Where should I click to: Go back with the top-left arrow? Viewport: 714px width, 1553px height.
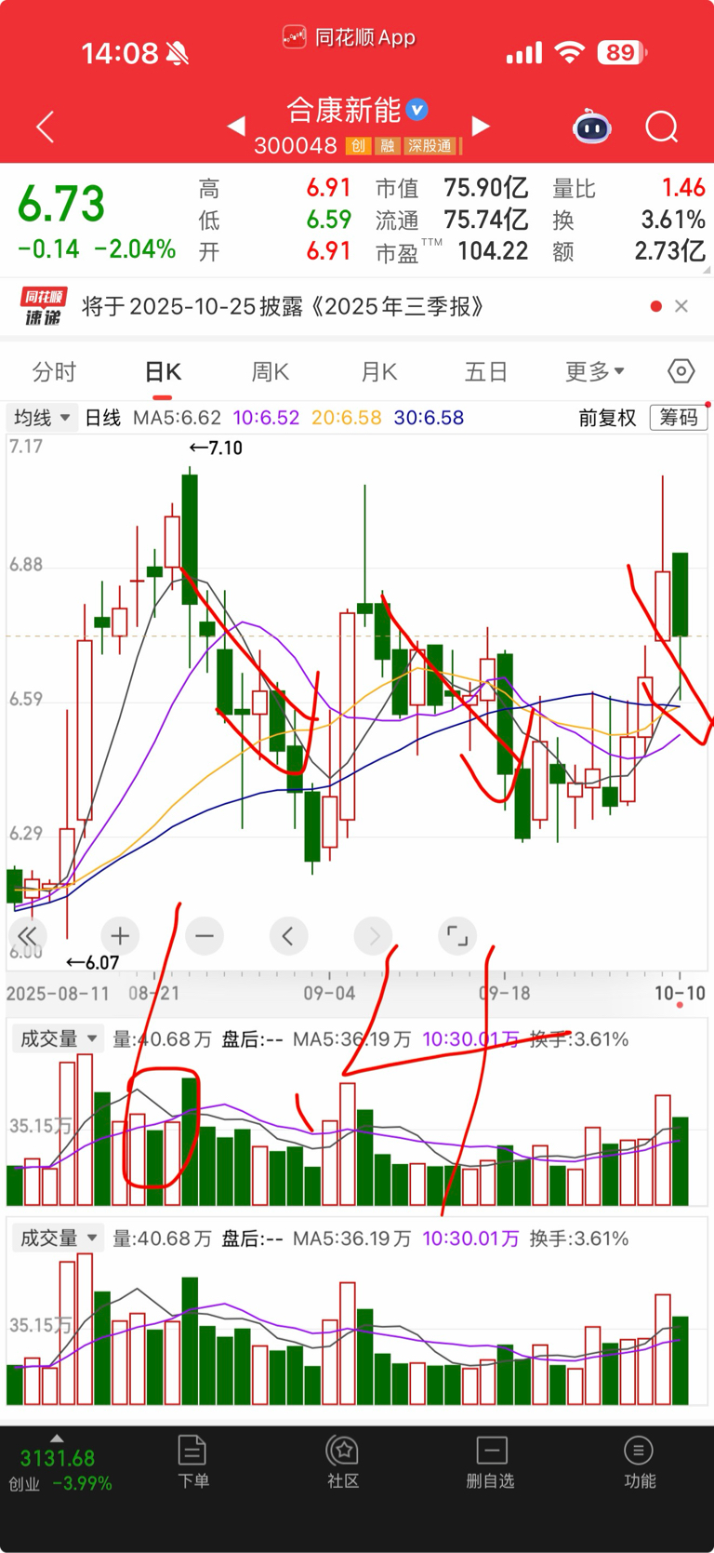pos(45,127)
